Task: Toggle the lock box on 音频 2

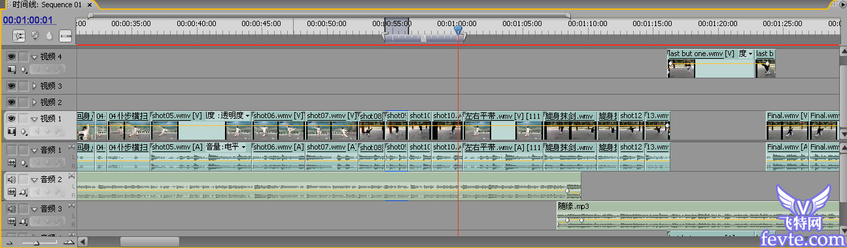Action: 24,179
